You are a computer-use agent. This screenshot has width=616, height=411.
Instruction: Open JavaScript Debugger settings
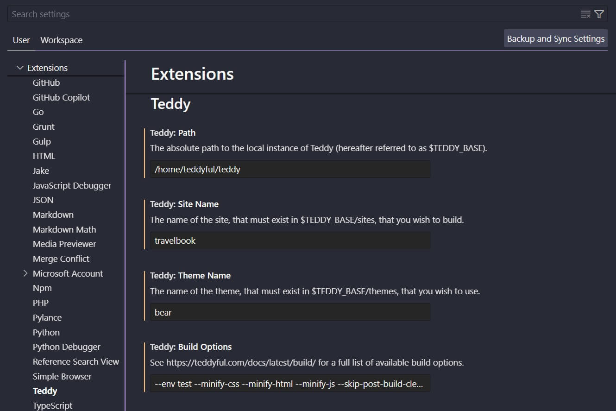[x=72, y=185]
